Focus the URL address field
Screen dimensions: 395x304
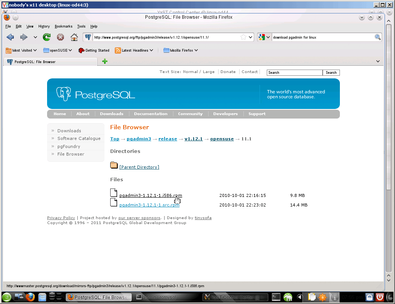tap(166, 37)
